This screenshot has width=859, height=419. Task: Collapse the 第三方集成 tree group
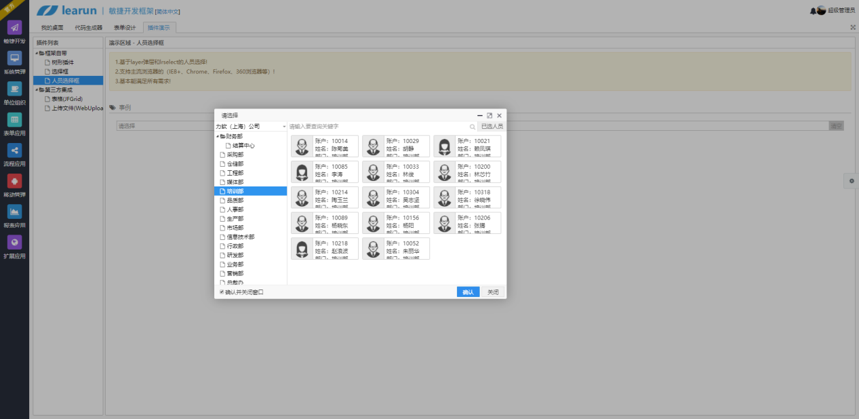tap(37, 89)
